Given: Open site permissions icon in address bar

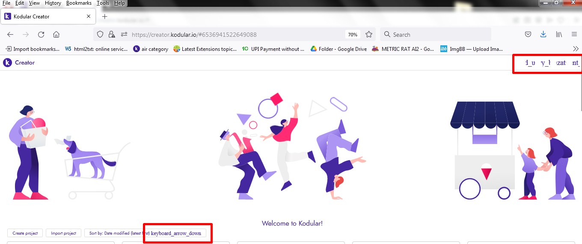Looking at the screenshot, I should [x=124, y=35].
